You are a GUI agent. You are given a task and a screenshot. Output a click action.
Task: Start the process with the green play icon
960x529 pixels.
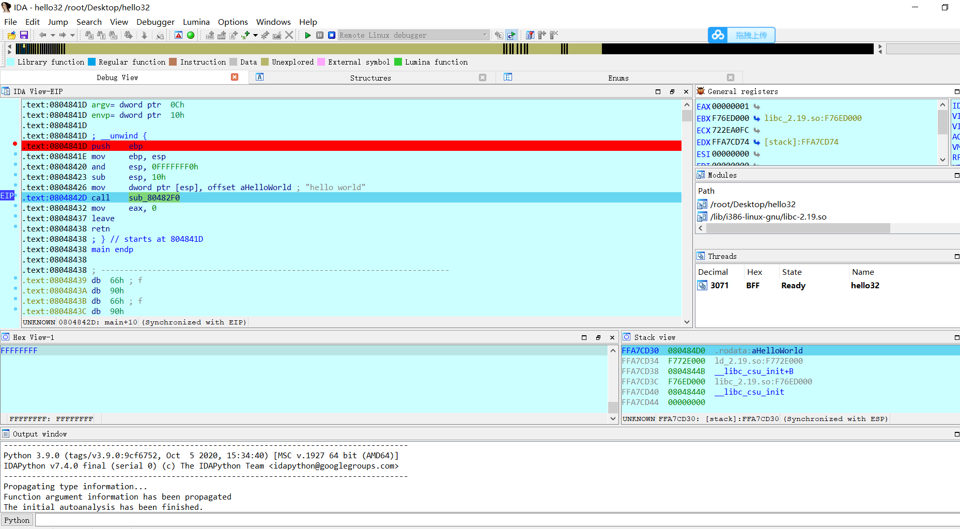coord(308,35)
